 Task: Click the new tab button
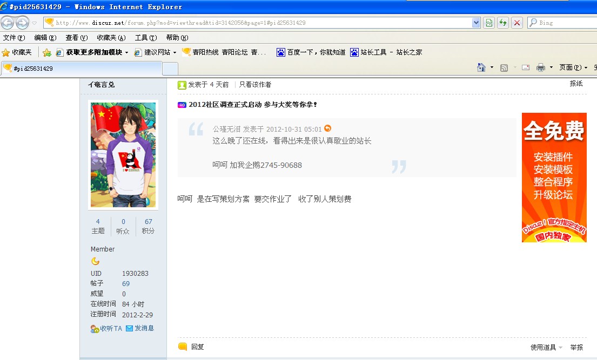coord(170,69)
